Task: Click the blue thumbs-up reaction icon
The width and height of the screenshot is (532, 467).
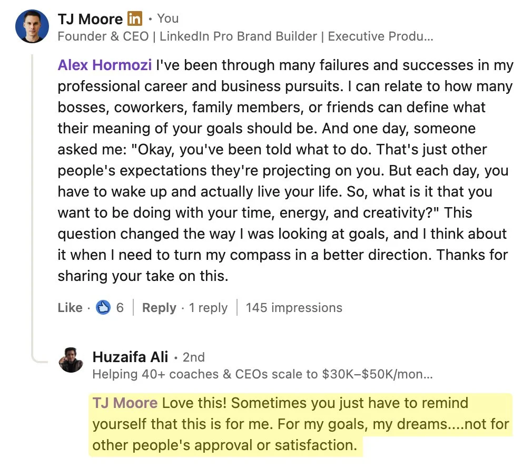Action: [103, 308]
